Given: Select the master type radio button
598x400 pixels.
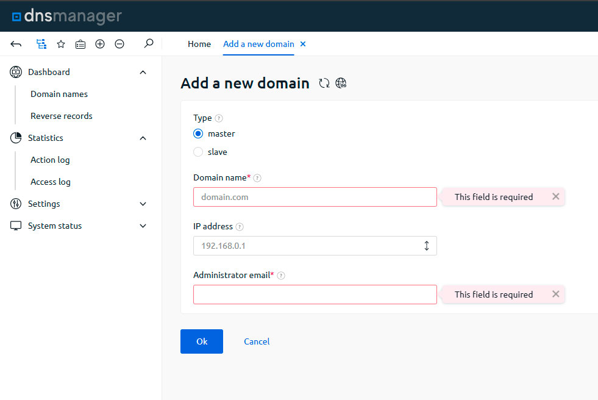Looking at the screenshot, I should point(198,134).
